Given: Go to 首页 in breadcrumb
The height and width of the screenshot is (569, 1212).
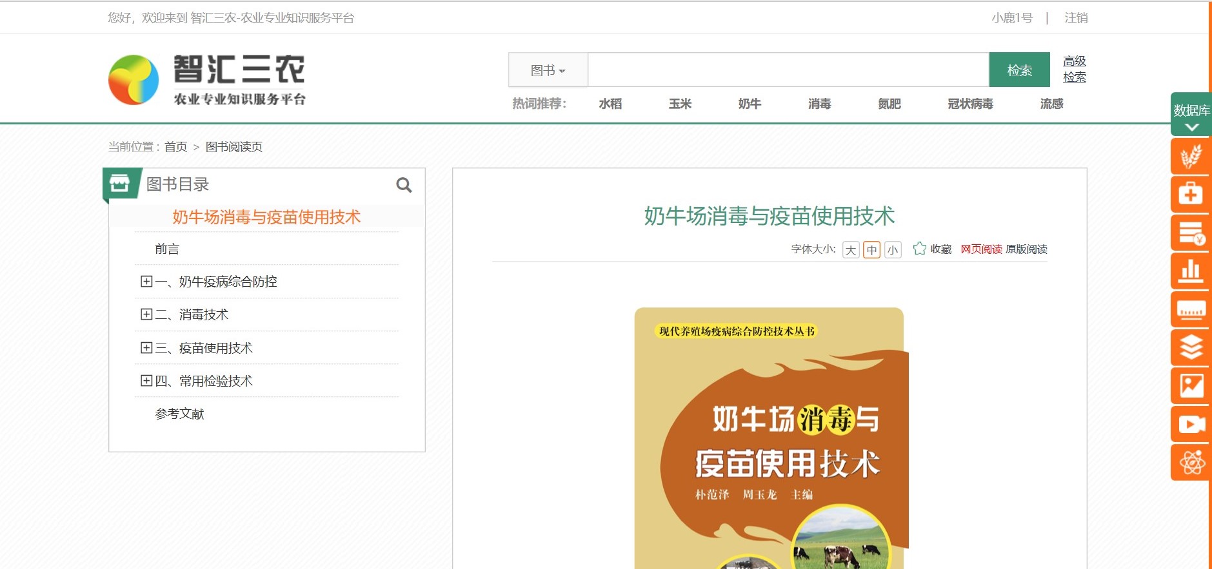Looking at the screenshot, I should (x=175, y=147).
